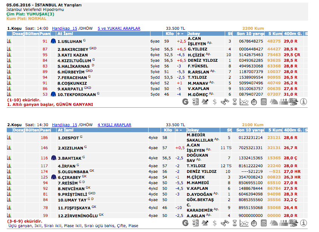This screenshot has width=319, height=232.
Task: Open the 5 ve YUKARI ARAPLAR link
Action: pyautogui.click(x=119, y=28)
